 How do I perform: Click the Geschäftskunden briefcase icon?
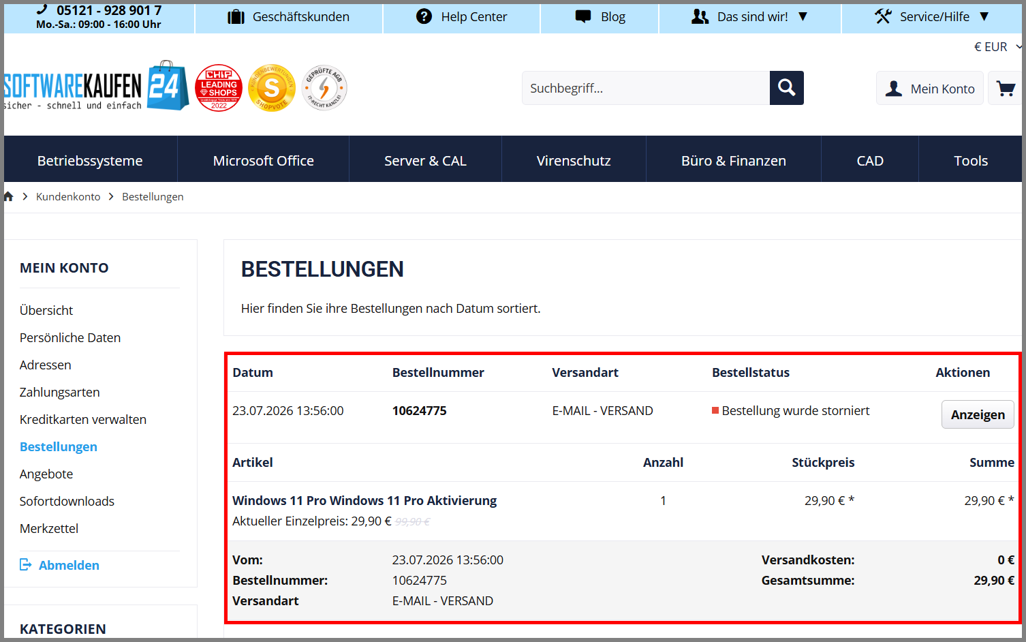[236, 17]
